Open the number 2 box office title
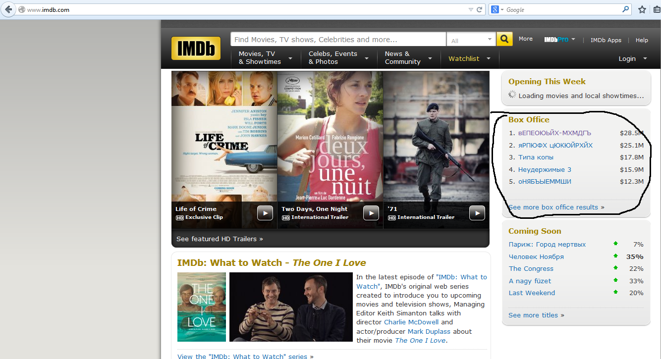 pos(555,146)
